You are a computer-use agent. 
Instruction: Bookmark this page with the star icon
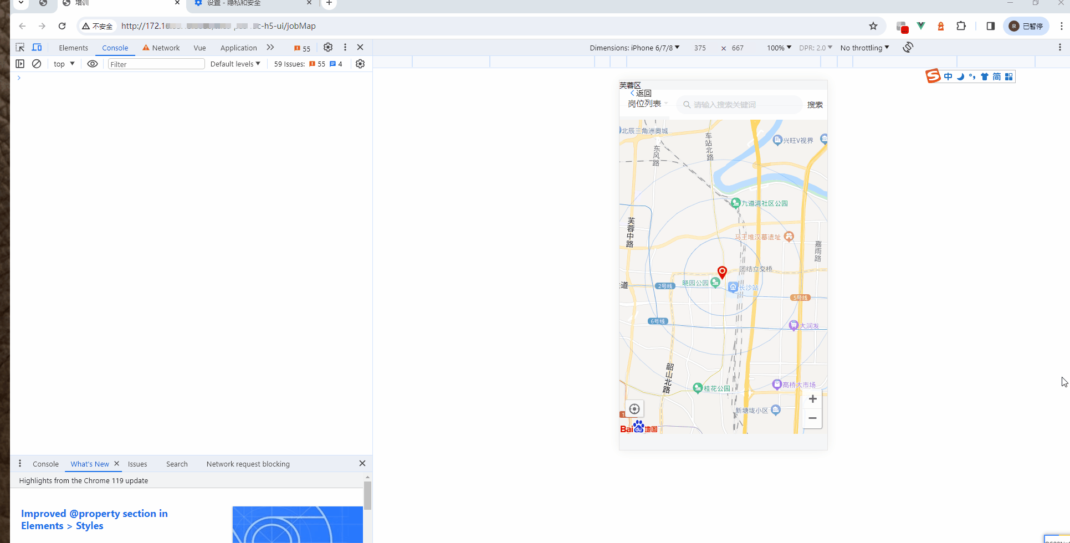[873, 26]
